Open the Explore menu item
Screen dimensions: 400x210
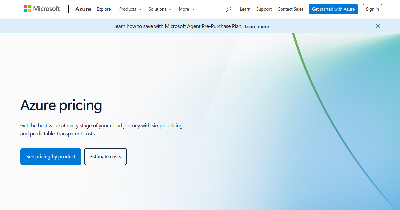104,9
